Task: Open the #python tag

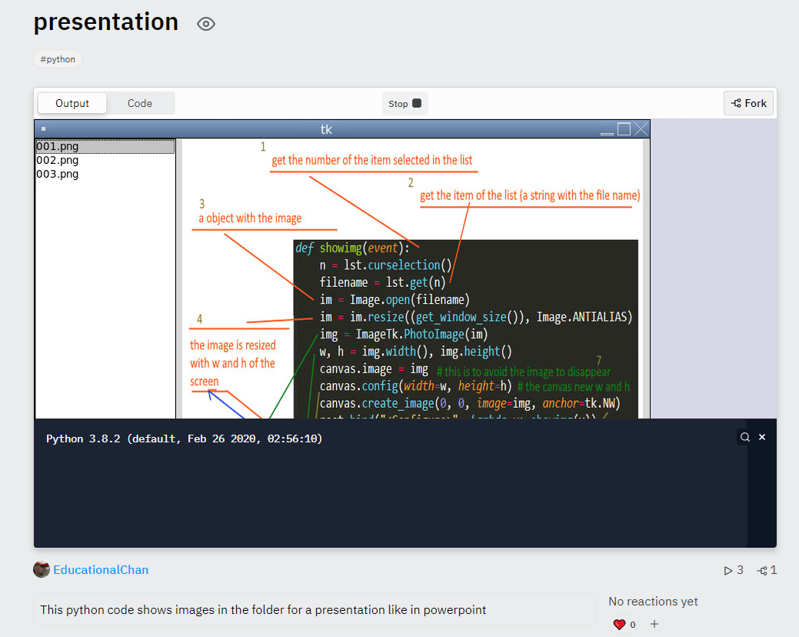Action: pyautogui.click(x=57, y=58)
